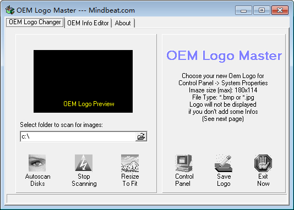Click the scan folder path field
The image size is (294, 210).
pos(78,136)
